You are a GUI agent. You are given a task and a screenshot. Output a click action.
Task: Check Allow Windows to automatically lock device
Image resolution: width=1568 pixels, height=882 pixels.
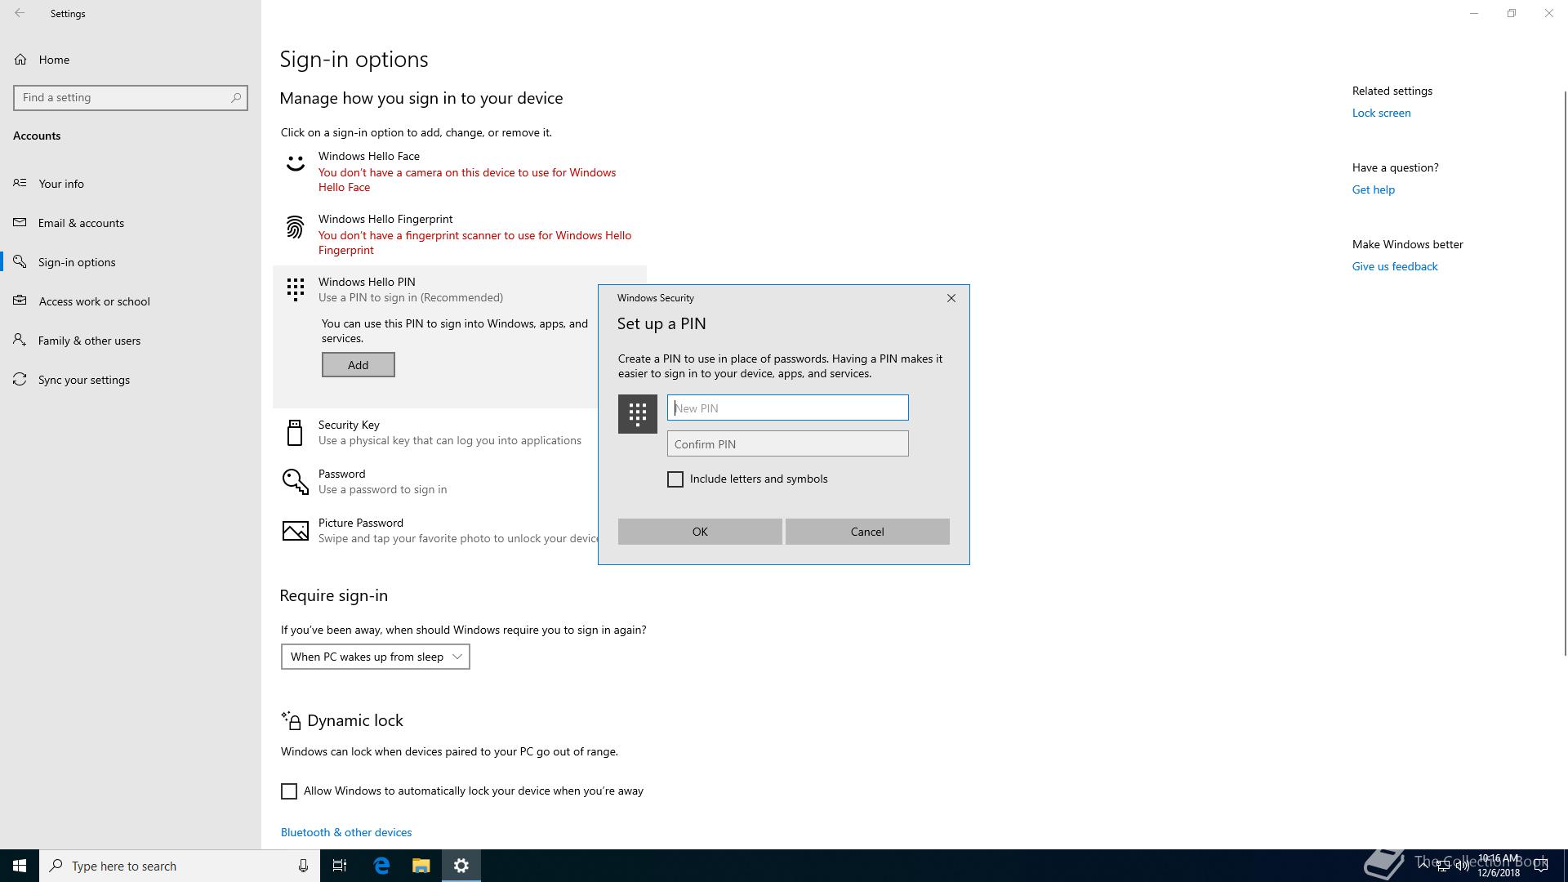coord(289,791)
